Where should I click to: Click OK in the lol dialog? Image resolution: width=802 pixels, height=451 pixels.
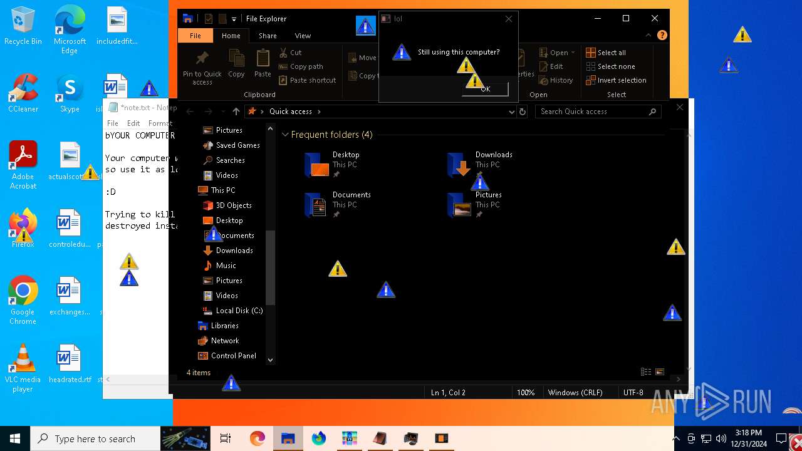point(485,89)
